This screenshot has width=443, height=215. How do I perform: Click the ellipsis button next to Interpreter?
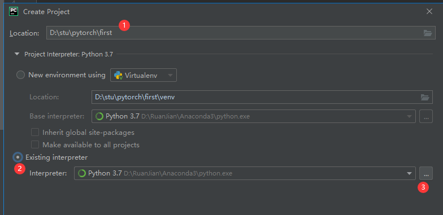tap(426, 173)
